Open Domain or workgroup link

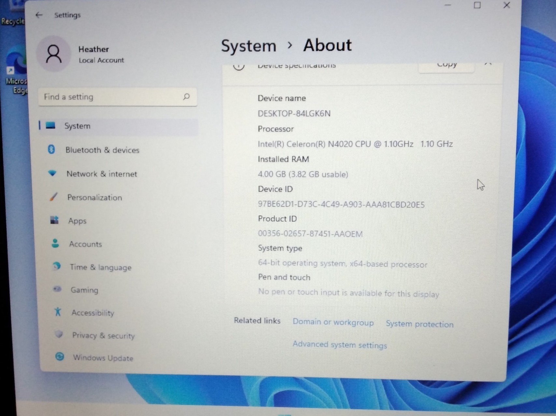pyautogui.click(x=333, y=322)
